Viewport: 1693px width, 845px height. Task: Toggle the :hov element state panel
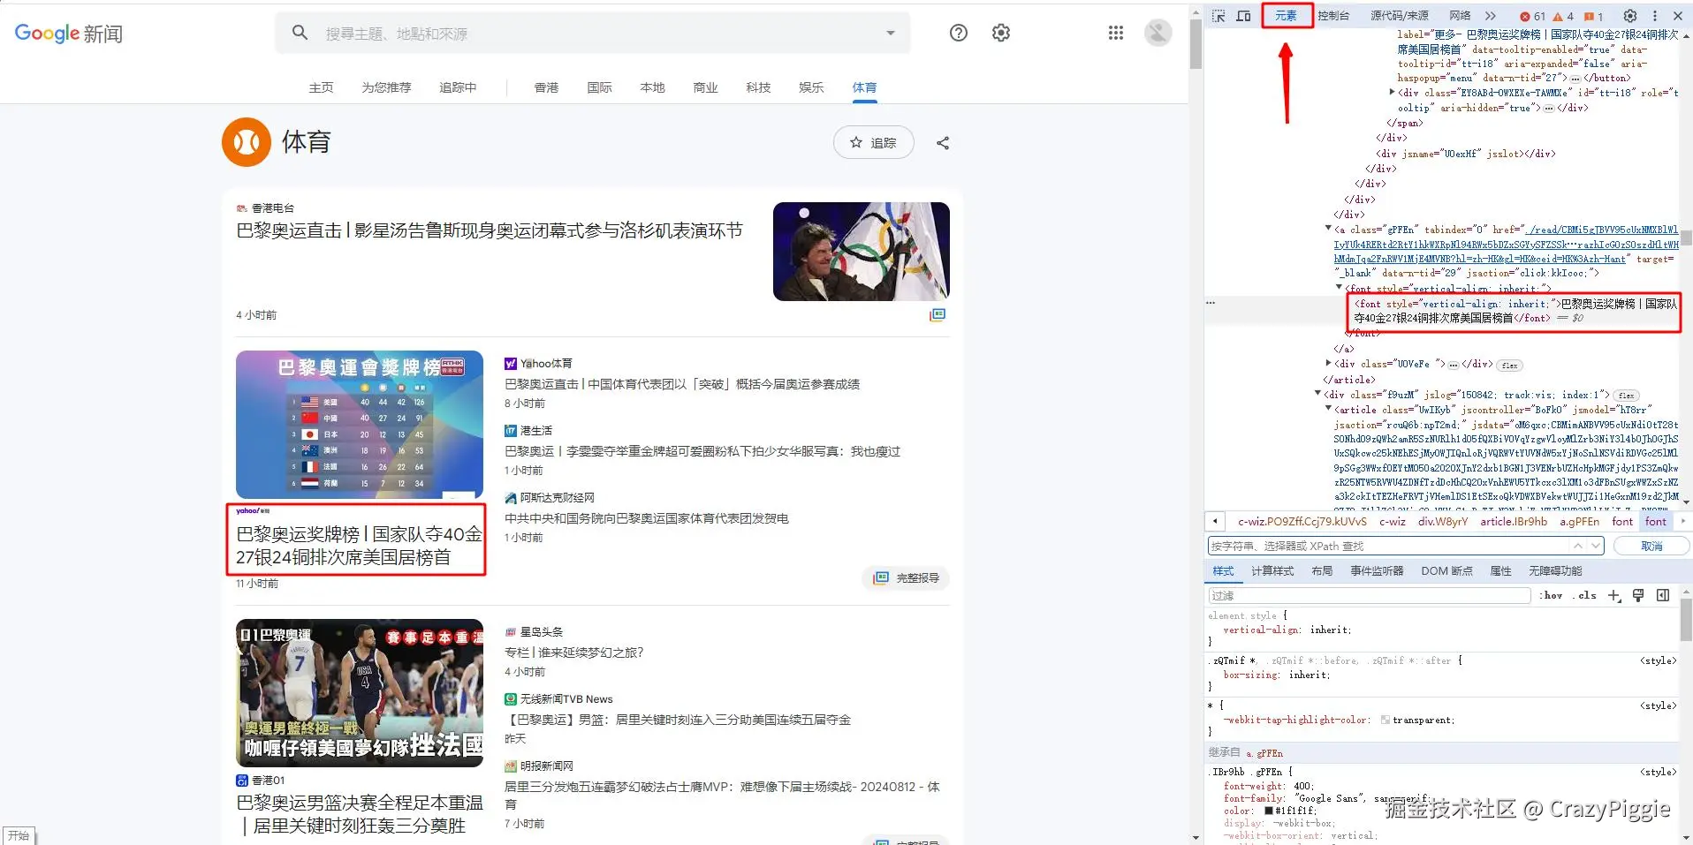point(1552,596)
